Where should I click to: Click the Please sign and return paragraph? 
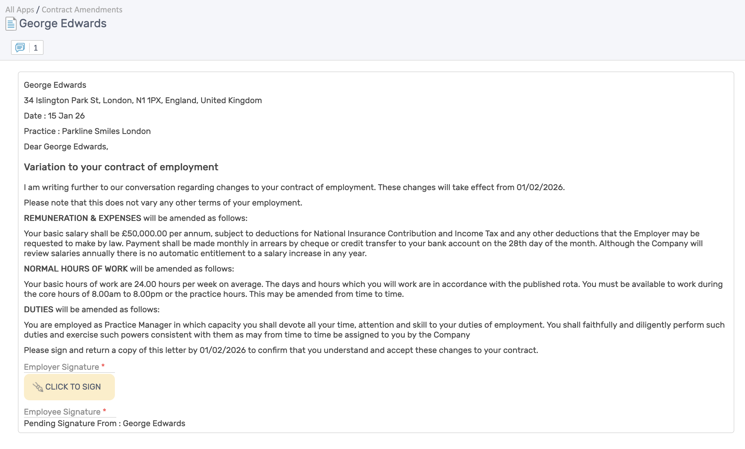(281, 350)
